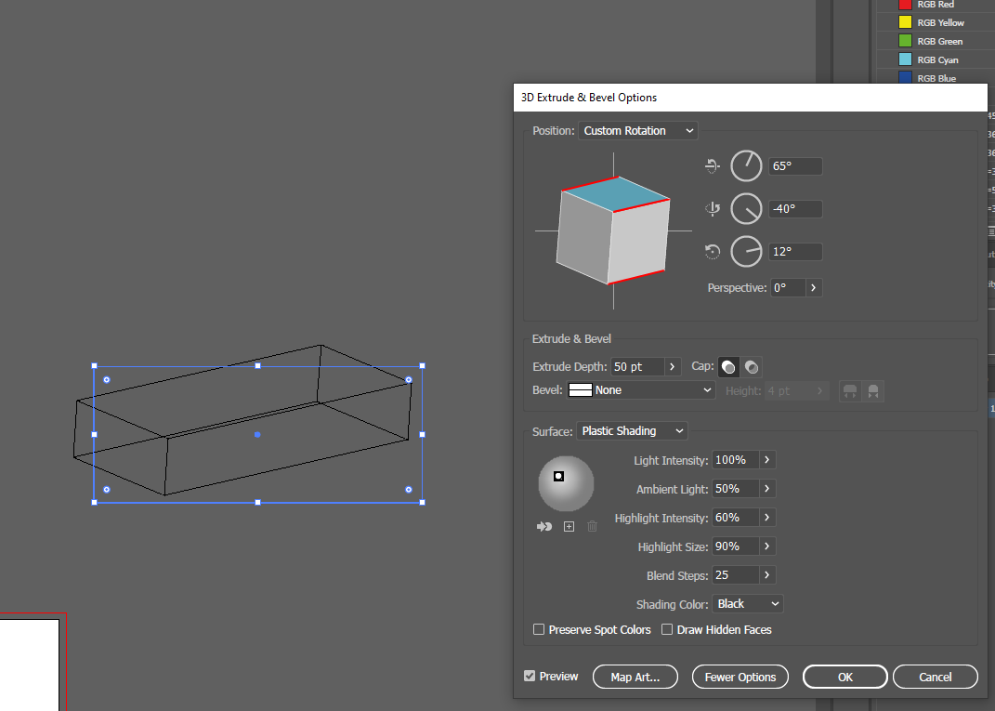The width and height of the screenshot is (995, 711).
Task: Open the Position preset dropdown
Action: [x=637, y=131]
